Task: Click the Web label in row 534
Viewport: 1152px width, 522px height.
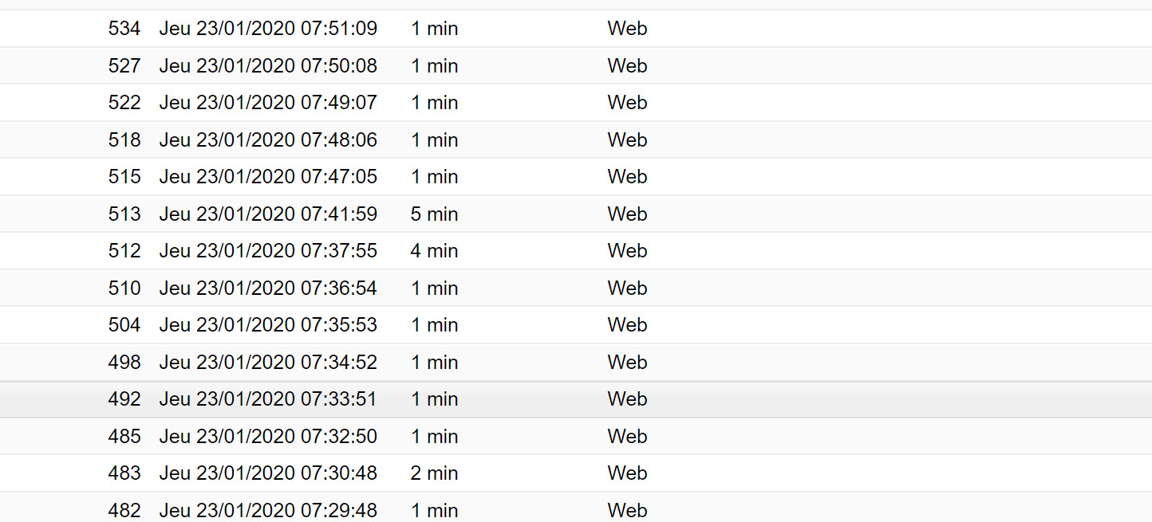Action: pyautogui.click(x=627, y=29)
